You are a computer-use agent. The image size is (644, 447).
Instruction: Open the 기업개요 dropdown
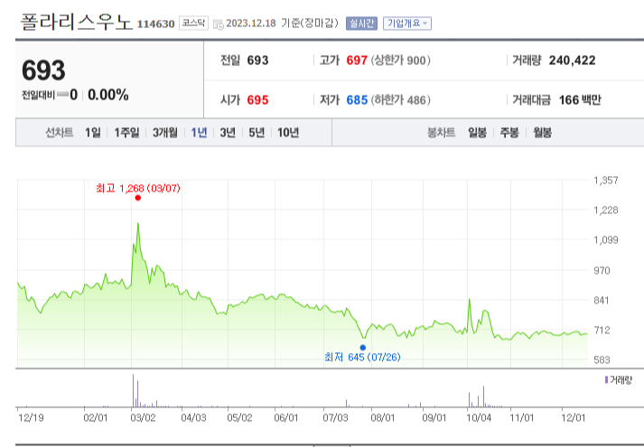click(x=407, y=23)
